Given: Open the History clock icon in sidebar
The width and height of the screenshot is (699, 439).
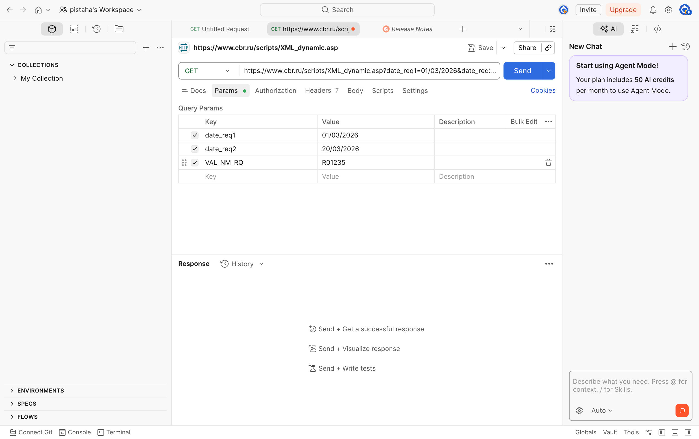Looking at the screenshot, I should pos(96,28).
